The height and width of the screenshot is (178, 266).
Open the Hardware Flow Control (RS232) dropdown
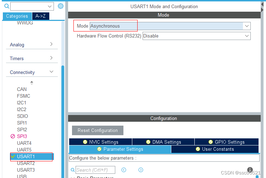[196, 36]
